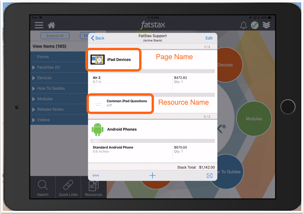Expand the Videos sidebar triangle
This screenshot has height=214, width=304.
pyautogui.click(x=34, y=120)
